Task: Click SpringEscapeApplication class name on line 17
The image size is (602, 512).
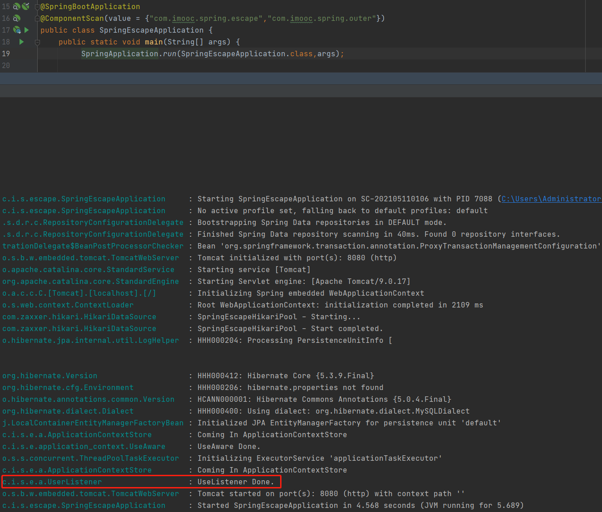Action: click(x=152, y=30)
